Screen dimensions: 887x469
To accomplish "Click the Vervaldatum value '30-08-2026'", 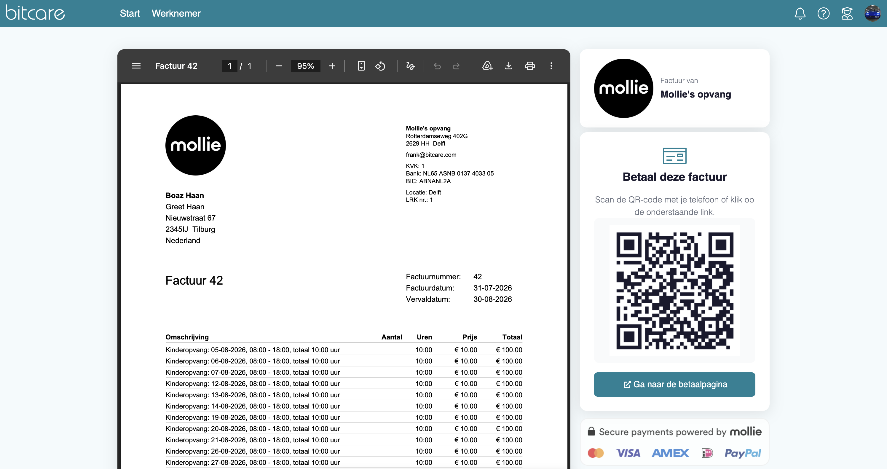I will point(493,299).
